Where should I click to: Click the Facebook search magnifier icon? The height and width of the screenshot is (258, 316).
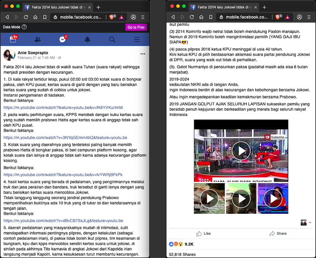pos(112,40)
